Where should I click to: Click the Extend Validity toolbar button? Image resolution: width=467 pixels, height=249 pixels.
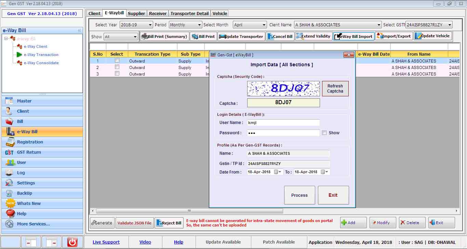point(313,36)
